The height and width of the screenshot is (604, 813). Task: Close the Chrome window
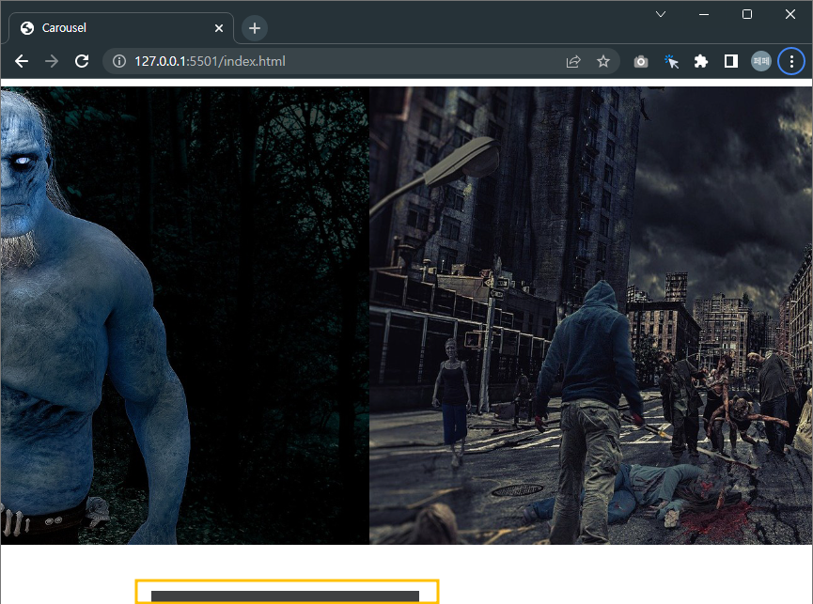click(x=790, y=14)
